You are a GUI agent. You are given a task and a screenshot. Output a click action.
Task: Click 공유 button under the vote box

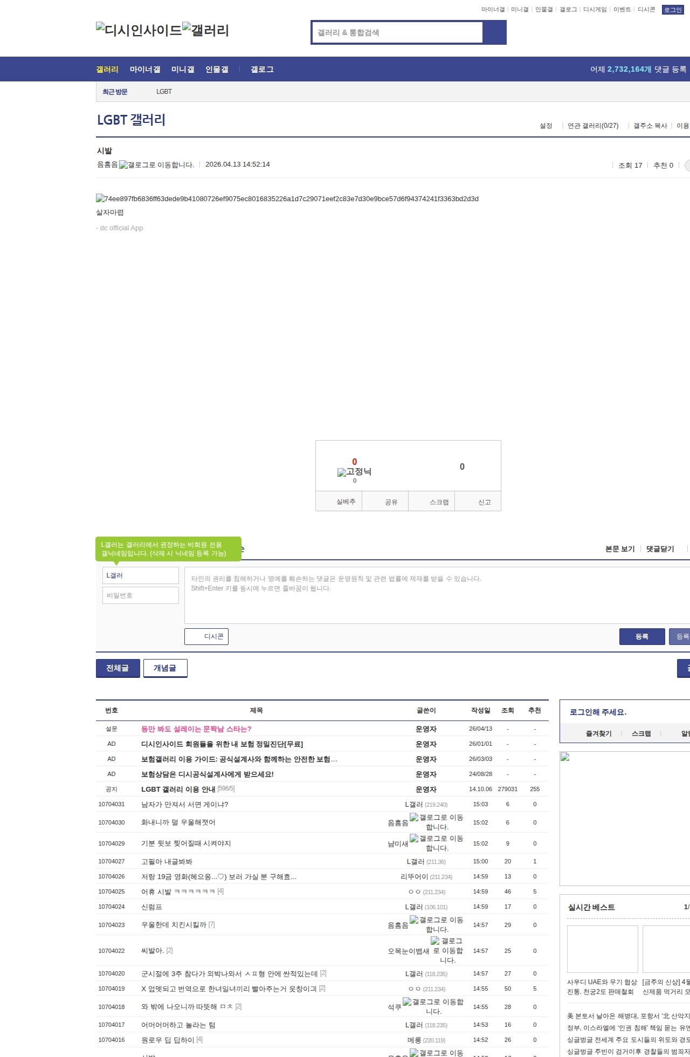(385, 502)
